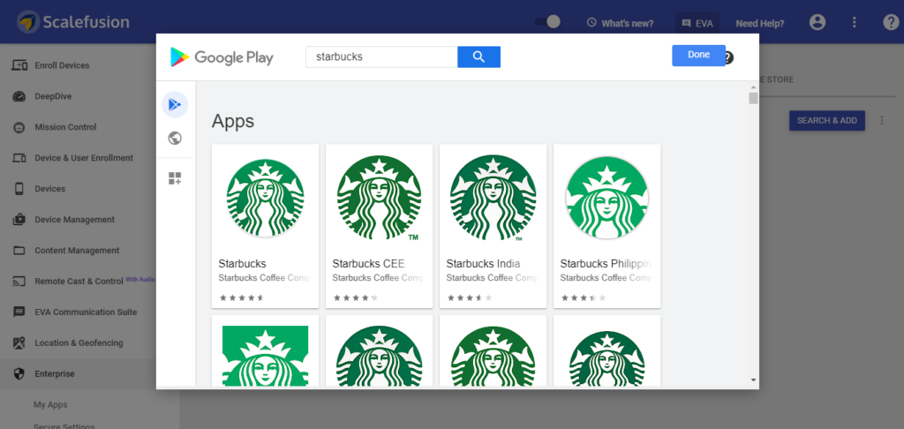Click the Device Management briefcase icon
The image size is (904, 429).
(x=19, y=220)
